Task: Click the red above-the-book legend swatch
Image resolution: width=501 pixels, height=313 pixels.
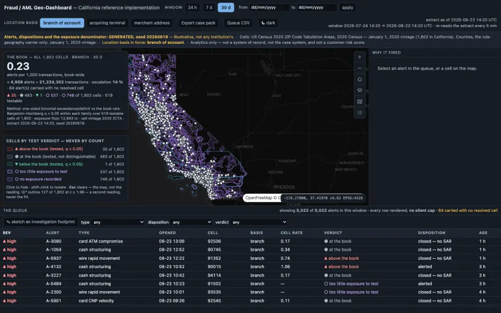Action: [10, 149]
